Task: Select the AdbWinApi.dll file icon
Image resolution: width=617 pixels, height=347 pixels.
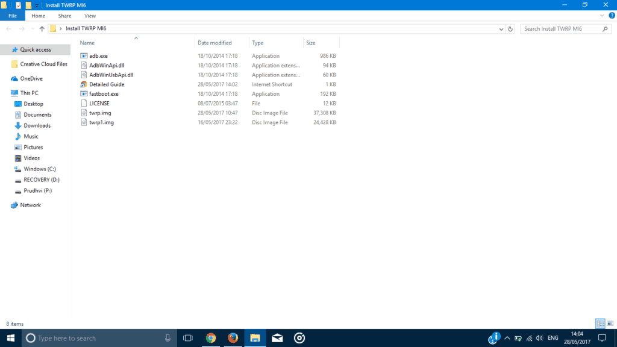Action: (84, 65)
